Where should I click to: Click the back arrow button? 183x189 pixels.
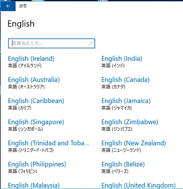pos(8,6)
